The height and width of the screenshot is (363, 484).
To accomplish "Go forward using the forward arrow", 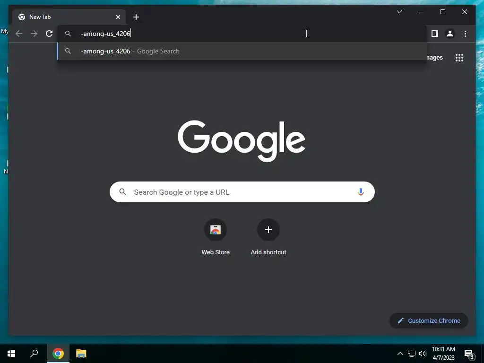I will 34,34.
